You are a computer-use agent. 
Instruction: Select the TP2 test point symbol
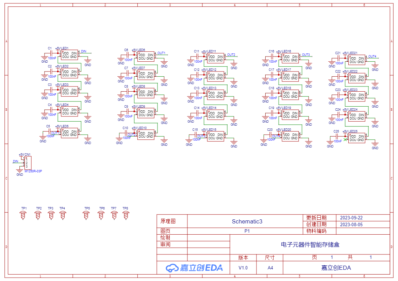[x=38, y=216]
